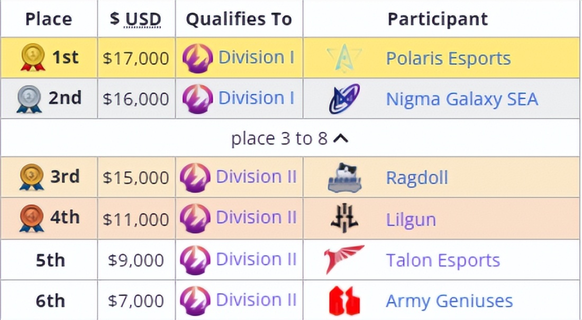Screen dimensions: 582x320
Task: Click the Lilgun team logo
Action: pyautogui.click(x=344, y=218)
